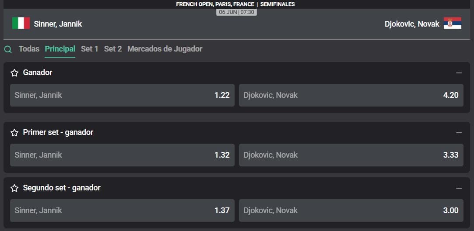
Task: Star the Segundo set - ganador market
Action: [14, 188]
